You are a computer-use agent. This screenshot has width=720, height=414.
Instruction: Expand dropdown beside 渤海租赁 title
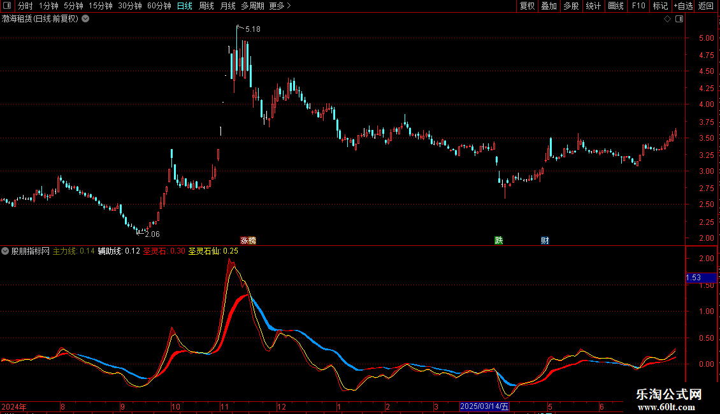[85, 19]
